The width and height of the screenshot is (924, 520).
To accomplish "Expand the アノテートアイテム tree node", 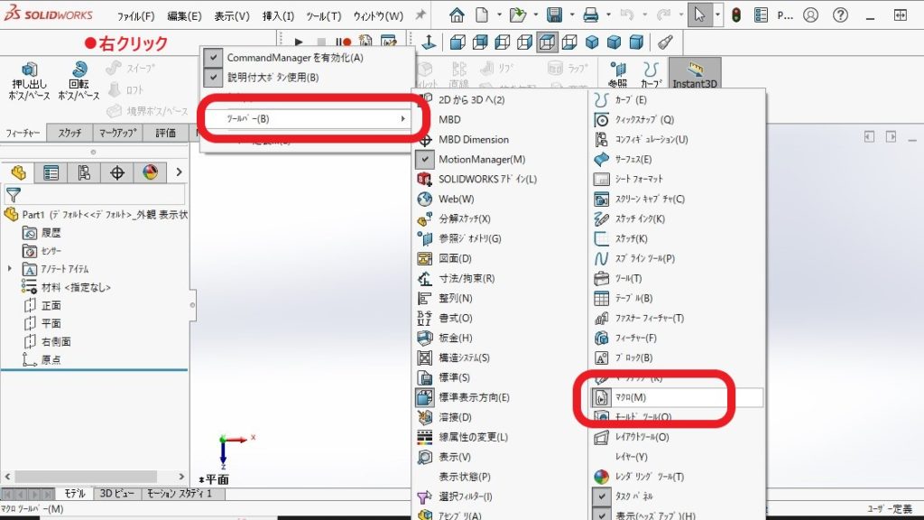I will pyautogui.click(x=10, y=269).
